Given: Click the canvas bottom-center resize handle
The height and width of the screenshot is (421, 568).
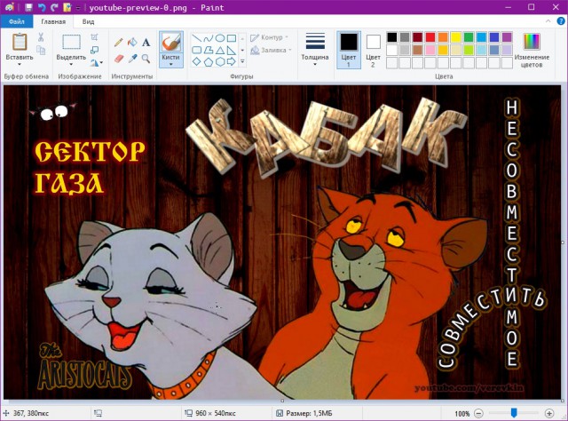Looking at the screenshot, I should click(282, 401).
